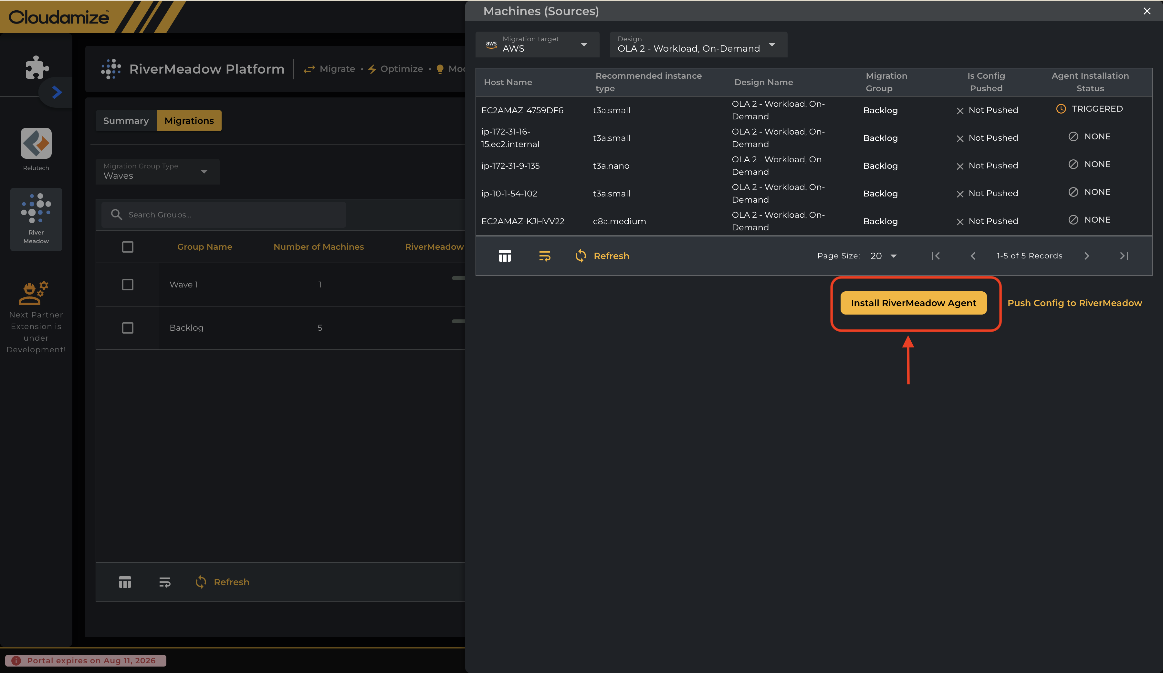Click the portal expiry info icon
Viewport: 1163px width, 673px height.
16,660
